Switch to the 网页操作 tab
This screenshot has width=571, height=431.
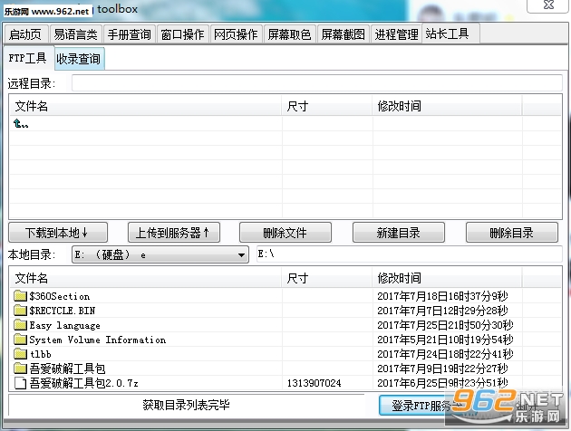(236, 34)
